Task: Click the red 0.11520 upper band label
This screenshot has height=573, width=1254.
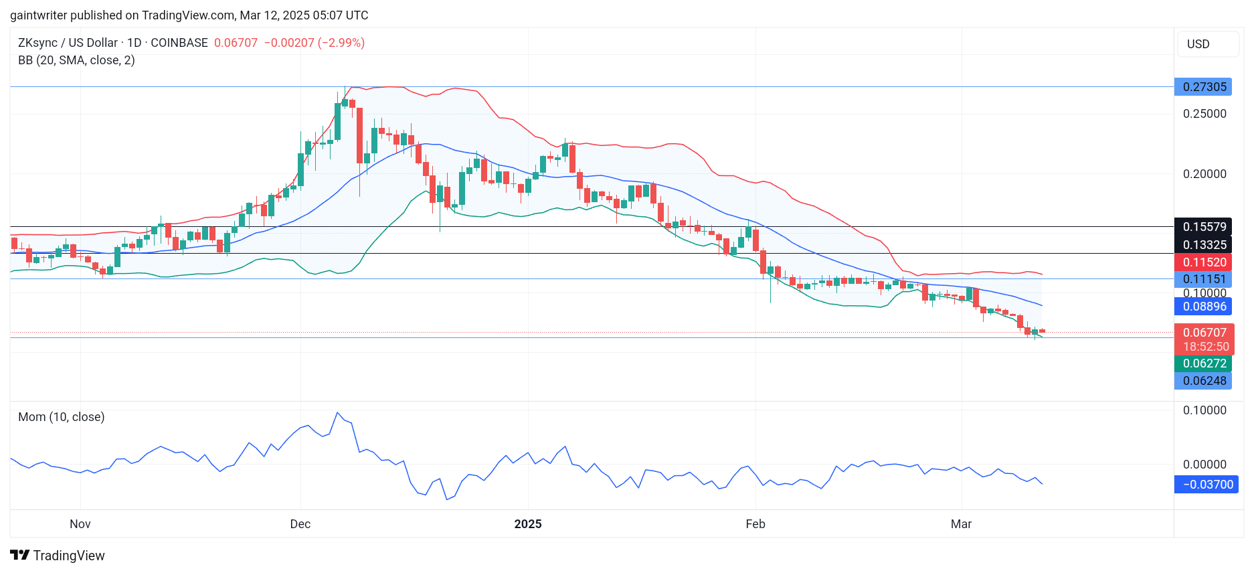Action: tap(1203, 262)
